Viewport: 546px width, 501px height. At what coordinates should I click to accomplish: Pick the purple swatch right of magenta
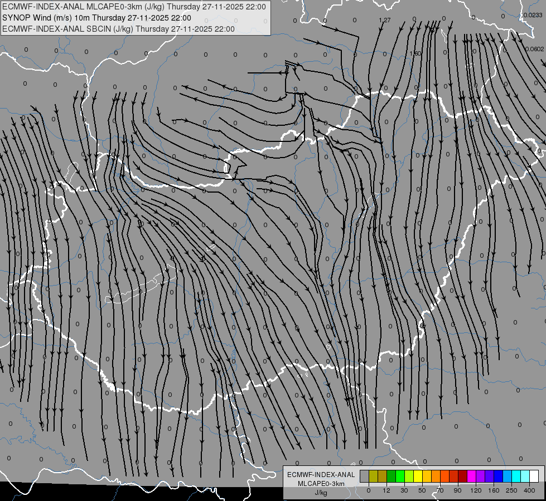[481, 476]
